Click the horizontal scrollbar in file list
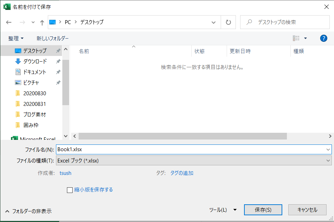Screen dimensions: 334x222 182,136
